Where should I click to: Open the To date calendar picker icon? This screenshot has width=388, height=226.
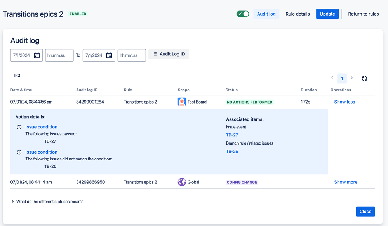(109, 55)
